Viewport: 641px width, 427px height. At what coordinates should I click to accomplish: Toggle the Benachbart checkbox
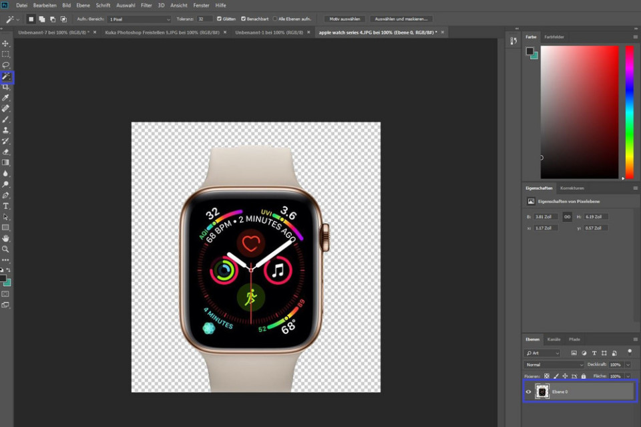click(x=243, y=19)
